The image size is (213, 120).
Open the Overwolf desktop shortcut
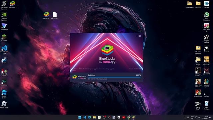click(x=206, y=49)
